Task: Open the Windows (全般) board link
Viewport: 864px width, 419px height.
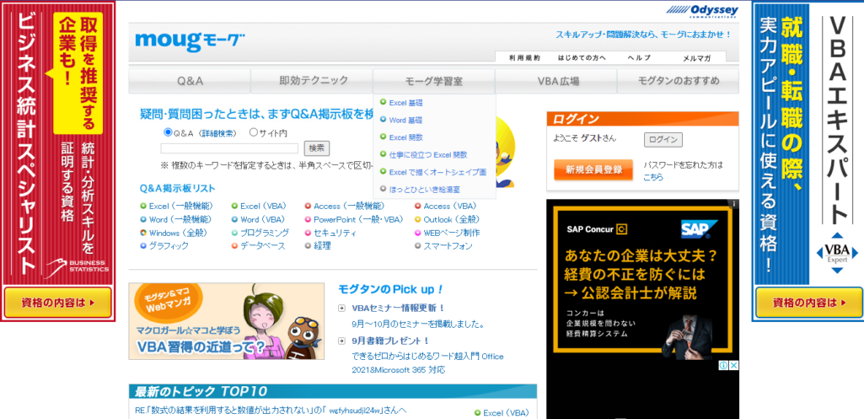Action: click(179, 233)
